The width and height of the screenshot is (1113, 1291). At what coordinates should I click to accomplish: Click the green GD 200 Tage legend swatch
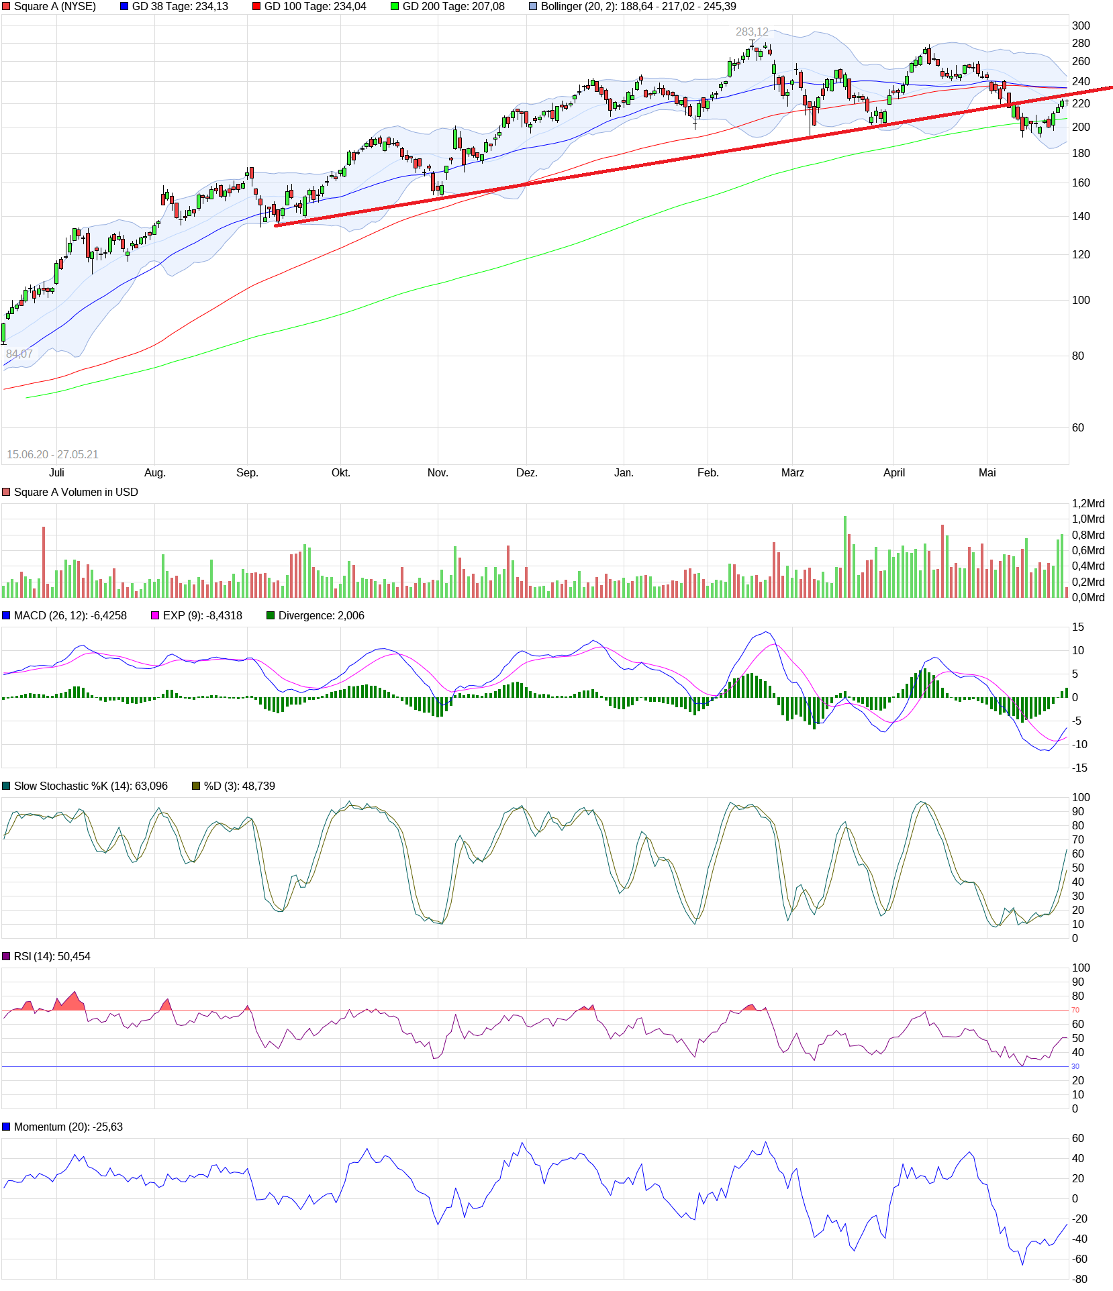point(395,7)
